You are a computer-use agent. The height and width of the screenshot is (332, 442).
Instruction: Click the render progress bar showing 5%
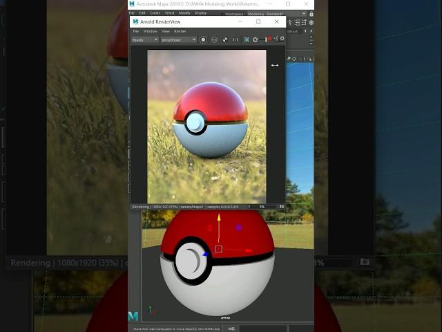click(262, 207)
